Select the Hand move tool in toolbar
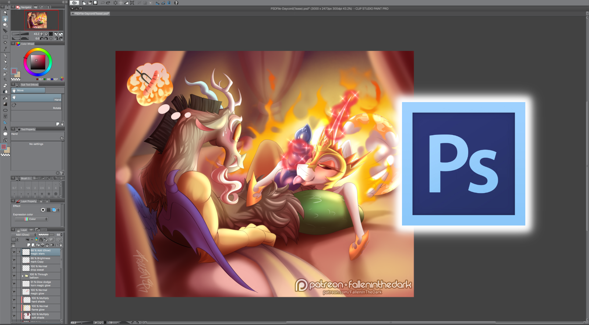589x325 pixels. coord(5,19)
